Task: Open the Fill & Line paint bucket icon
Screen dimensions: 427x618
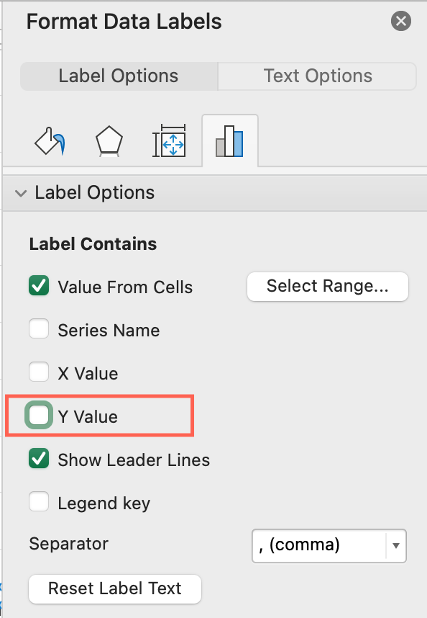Action: (x=50, y=141)
